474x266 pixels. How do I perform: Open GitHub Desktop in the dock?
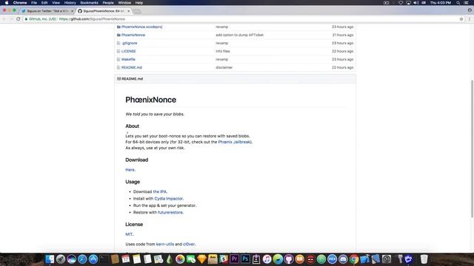click(x=289, y=259)
